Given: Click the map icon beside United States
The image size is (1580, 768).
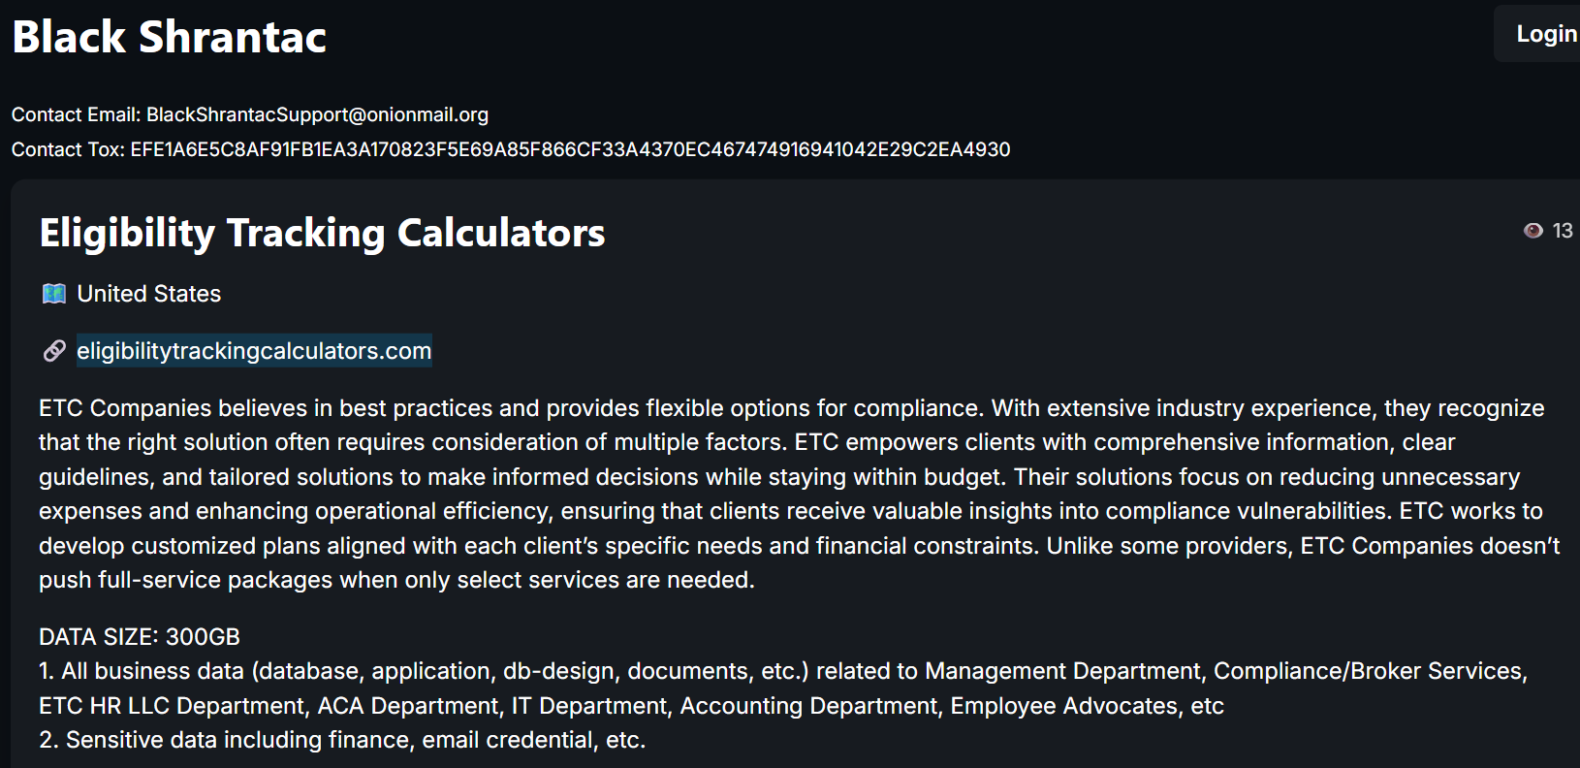Looking at the screenshot, I should (54, 294).
